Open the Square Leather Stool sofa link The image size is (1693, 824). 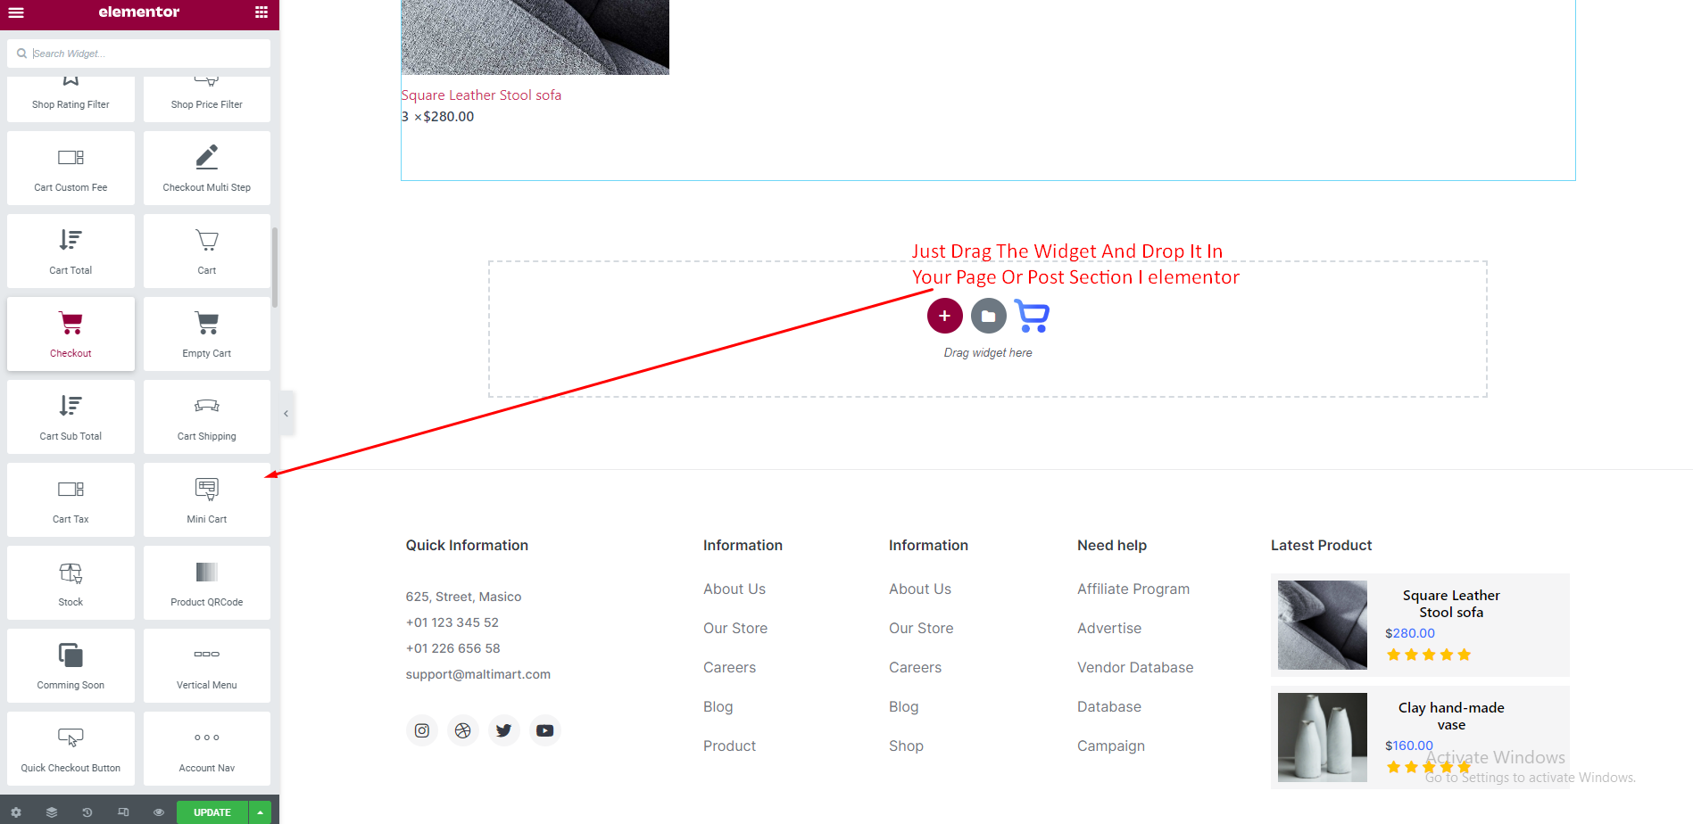pyautogui.click(x=481, y=95)
